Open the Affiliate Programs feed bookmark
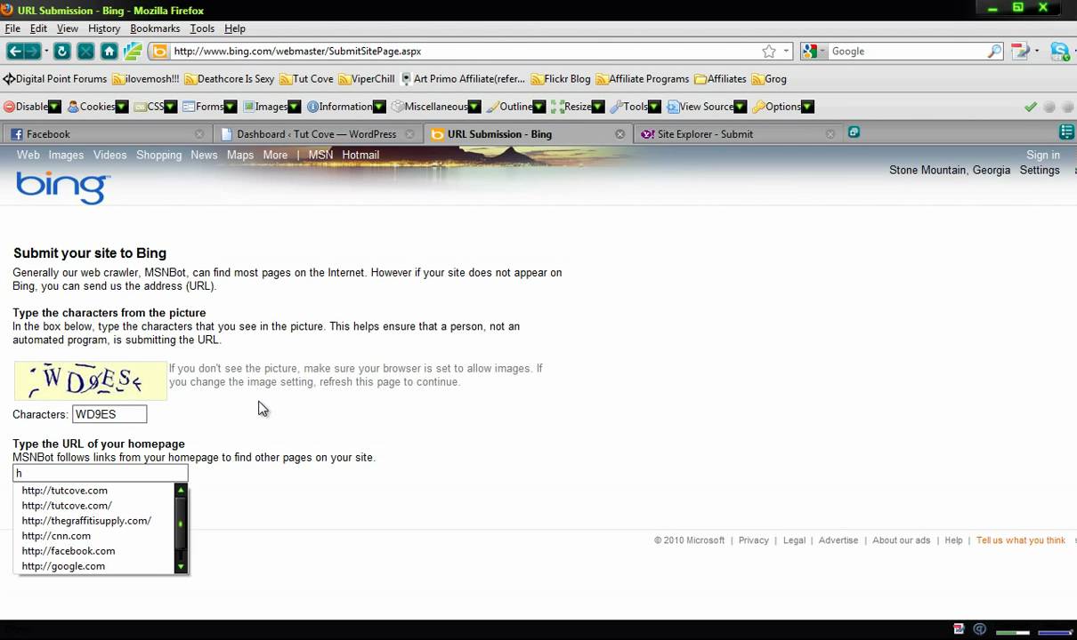 [642, 79]
